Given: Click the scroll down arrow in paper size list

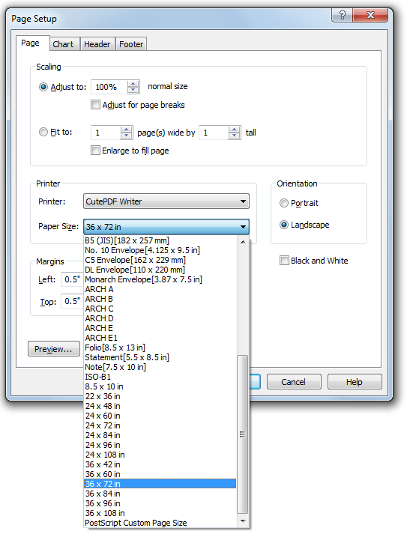Looking at the screenshot, I should (x=243, y=521).
